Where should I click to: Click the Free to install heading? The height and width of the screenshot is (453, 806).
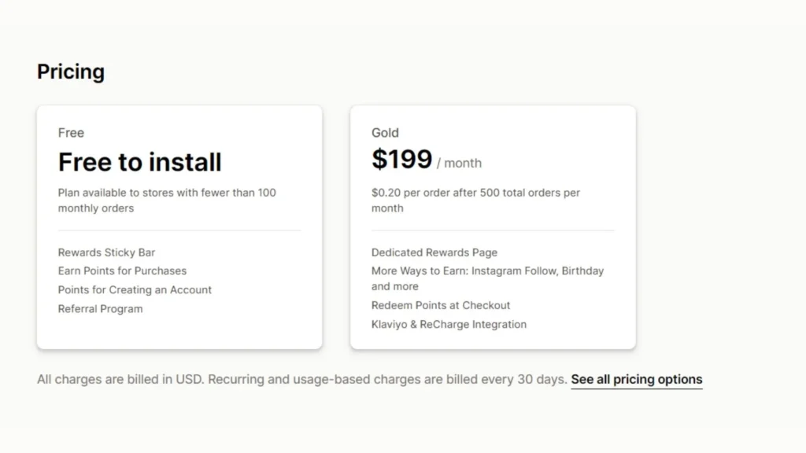click(x=139, y=162)
